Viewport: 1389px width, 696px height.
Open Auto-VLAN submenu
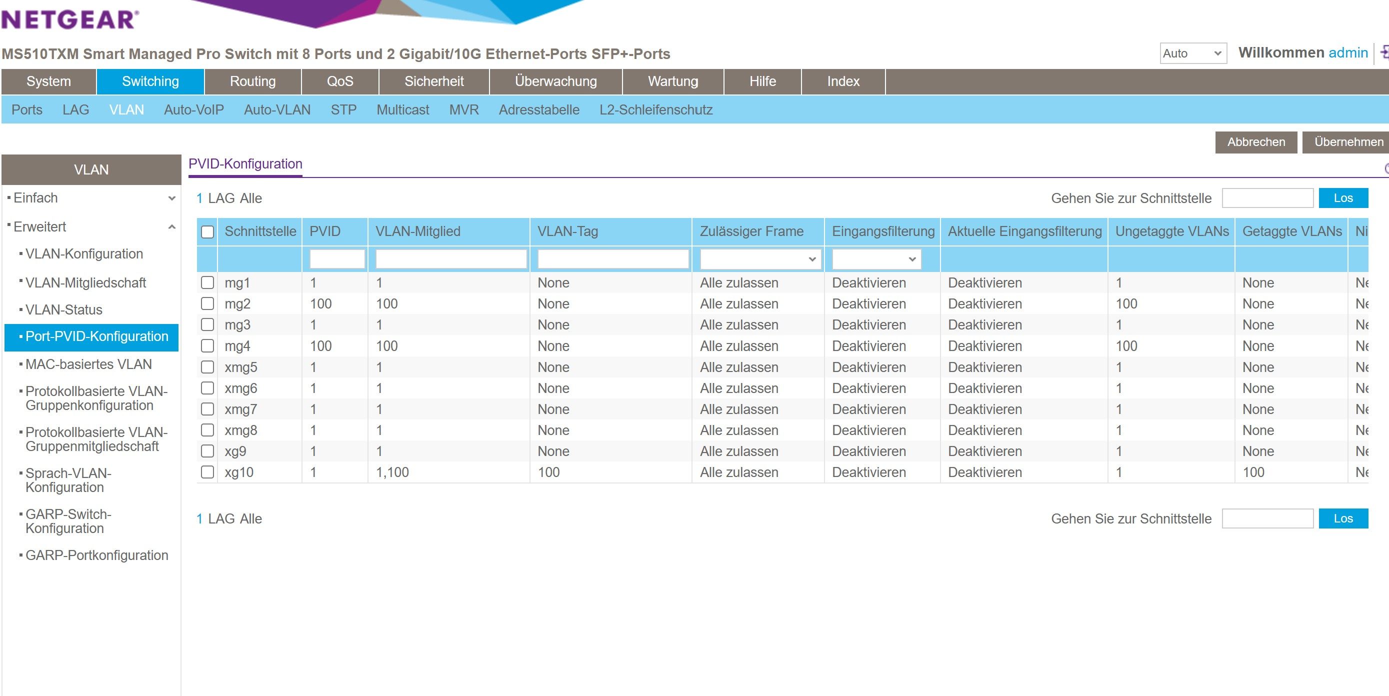(x=277, y=110)
